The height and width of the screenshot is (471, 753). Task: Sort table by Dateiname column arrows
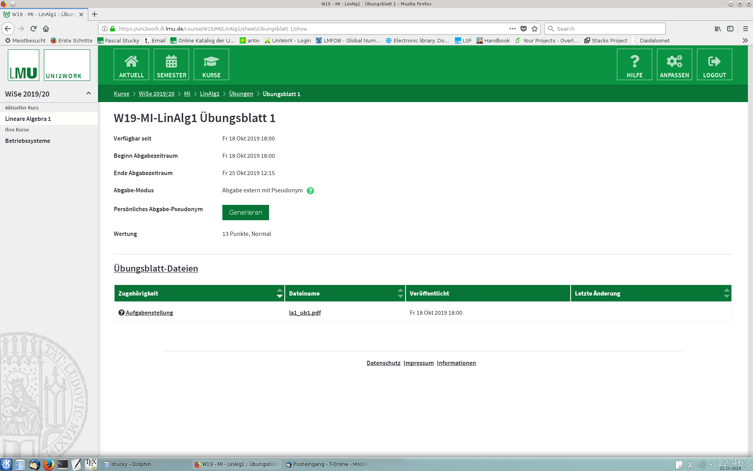400,293
